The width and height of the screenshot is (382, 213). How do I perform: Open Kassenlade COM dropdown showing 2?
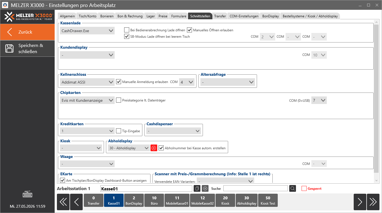[x=267, y=37]
